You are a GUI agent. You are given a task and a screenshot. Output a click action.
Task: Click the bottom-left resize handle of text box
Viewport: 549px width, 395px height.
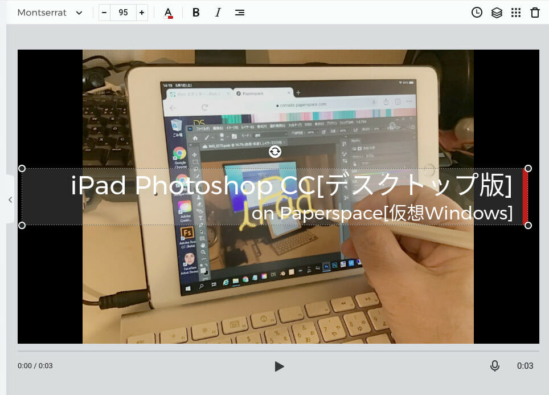pos(22,225)
